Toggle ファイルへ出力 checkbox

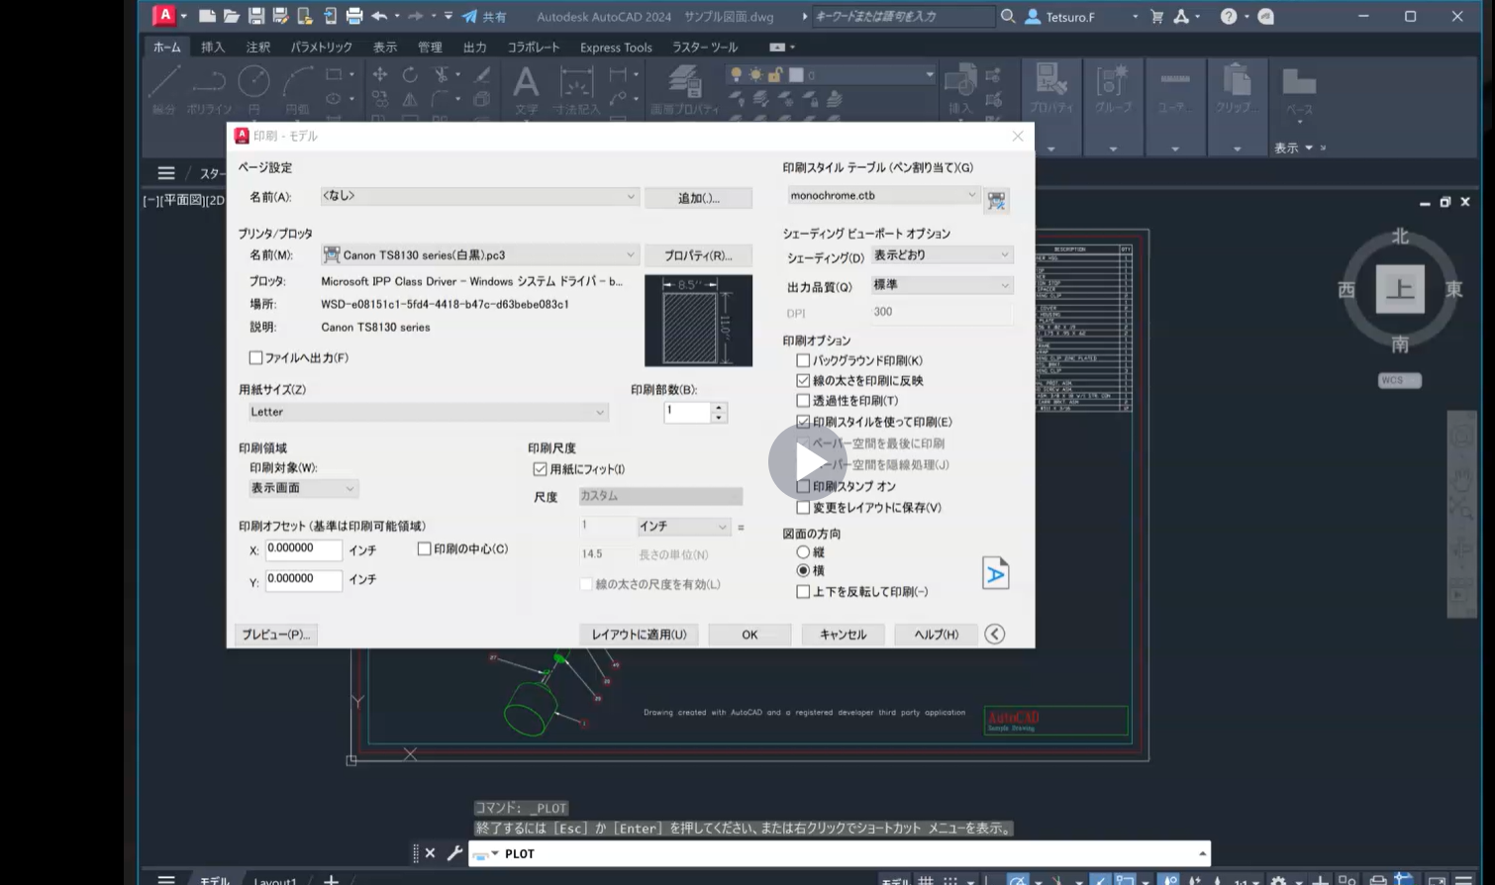point(255,357)
